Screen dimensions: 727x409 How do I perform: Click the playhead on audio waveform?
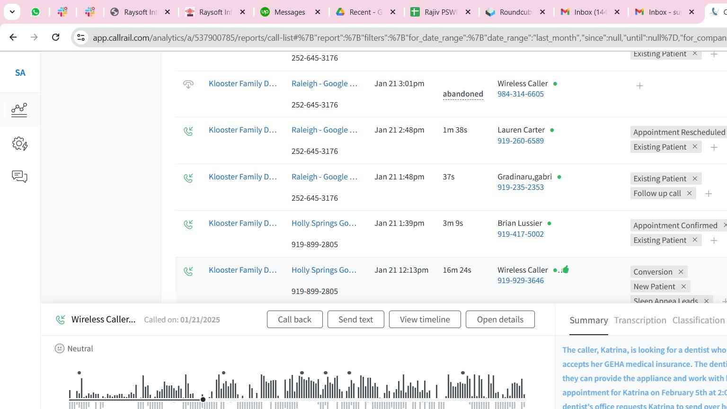click(203, 400)
